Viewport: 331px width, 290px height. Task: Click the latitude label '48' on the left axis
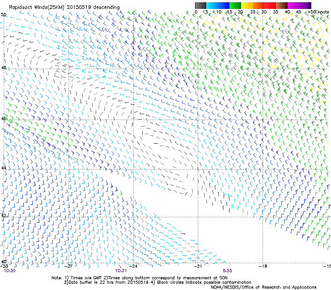coord(4,68)
